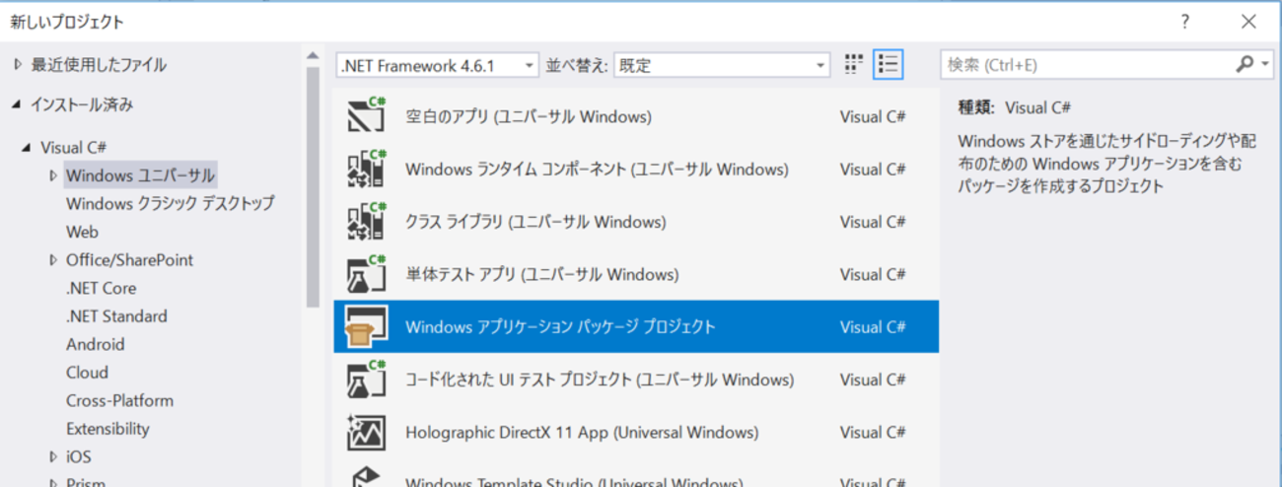Image resolution: width=1282 pixels, height=487 pixels.
Task: Click Visual C# label in Holographic DirectX row
Action: (873, 432)
